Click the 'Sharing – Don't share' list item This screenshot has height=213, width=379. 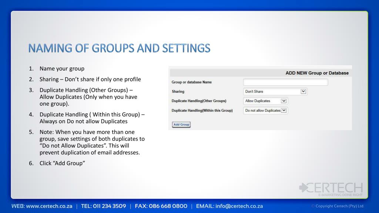(90, 80)
